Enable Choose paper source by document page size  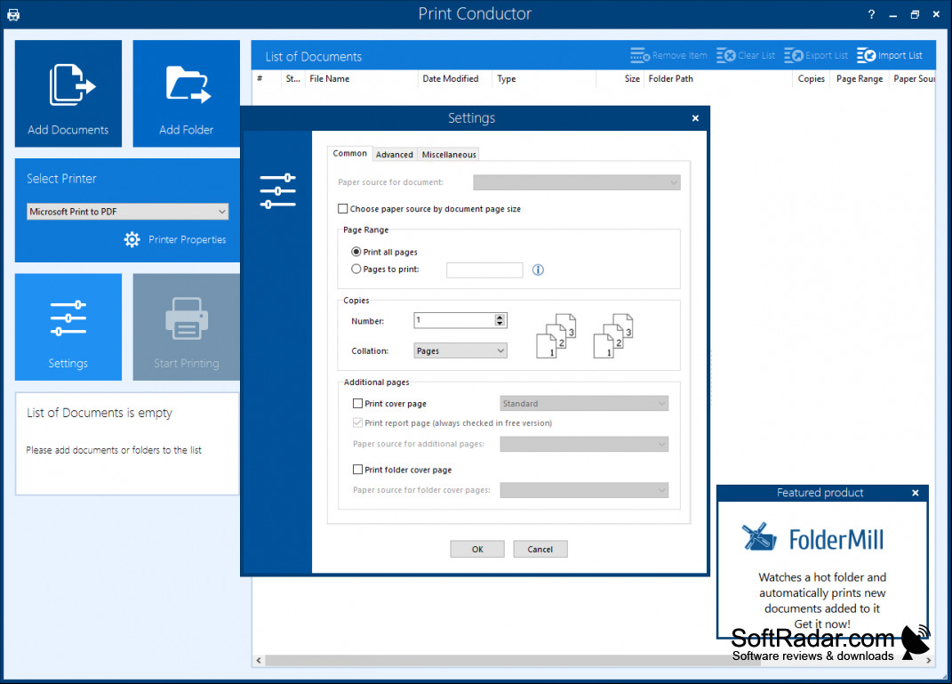click(x=343, y=209)
